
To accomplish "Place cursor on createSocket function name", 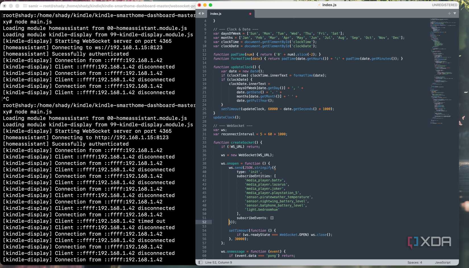I will (242, 143).
